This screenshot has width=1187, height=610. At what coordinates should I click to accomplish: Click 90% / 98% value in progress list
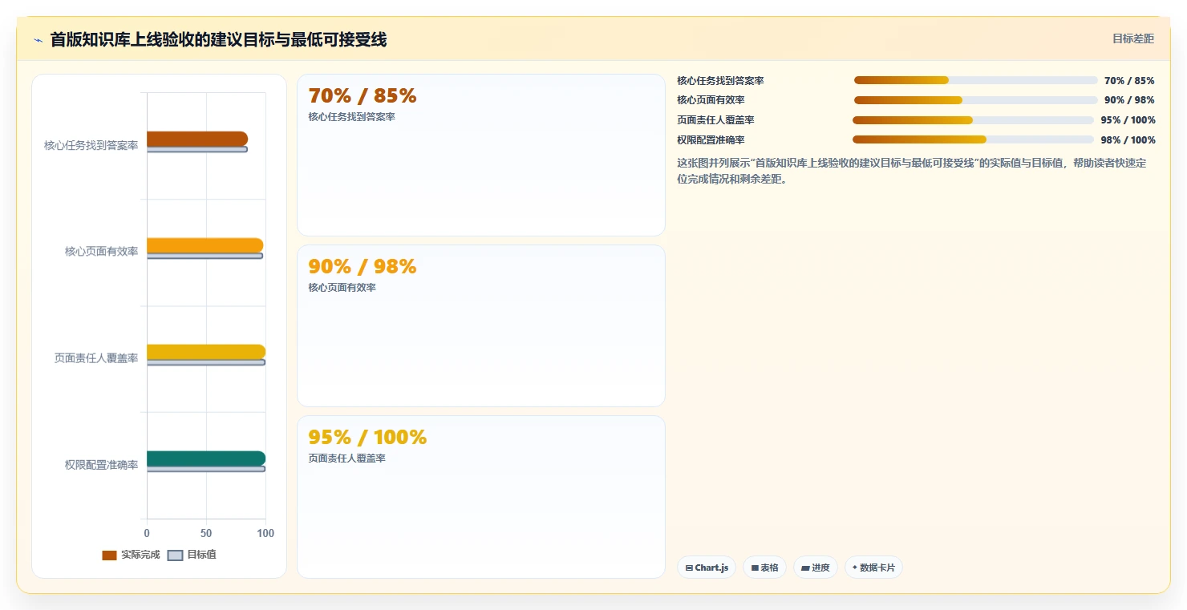coord(1129,100)
